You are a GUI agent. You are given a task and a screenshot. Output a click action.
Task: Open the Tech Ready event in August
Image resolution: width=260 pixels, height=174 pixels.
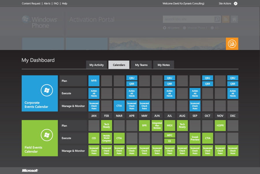182,125
